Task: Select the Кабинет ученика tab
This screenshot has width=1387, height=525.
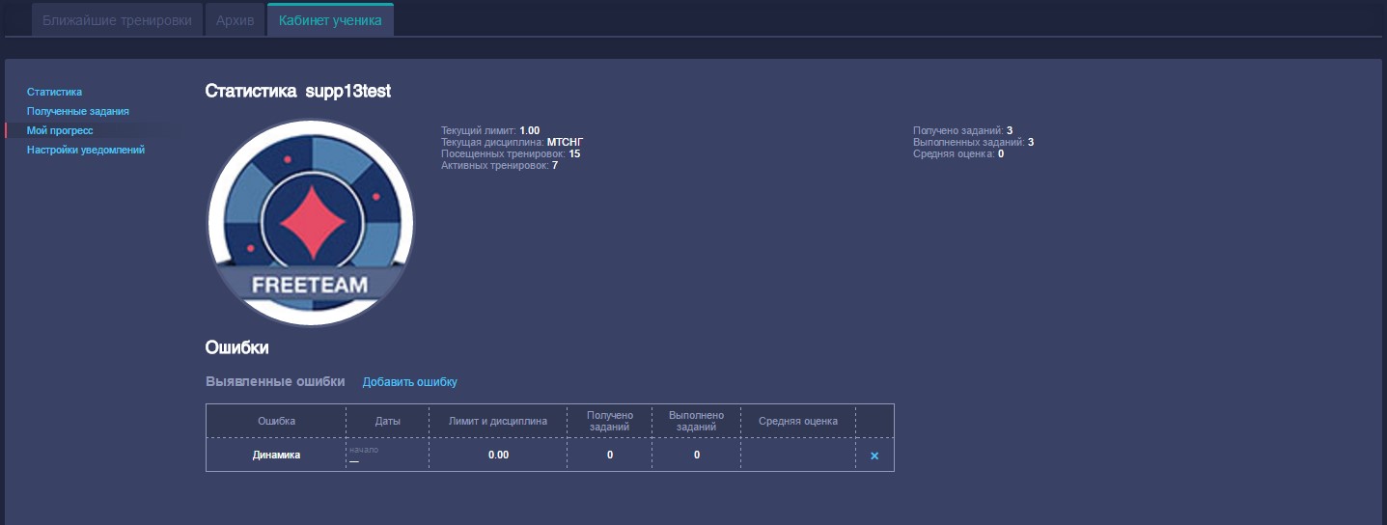Action: 330,20
